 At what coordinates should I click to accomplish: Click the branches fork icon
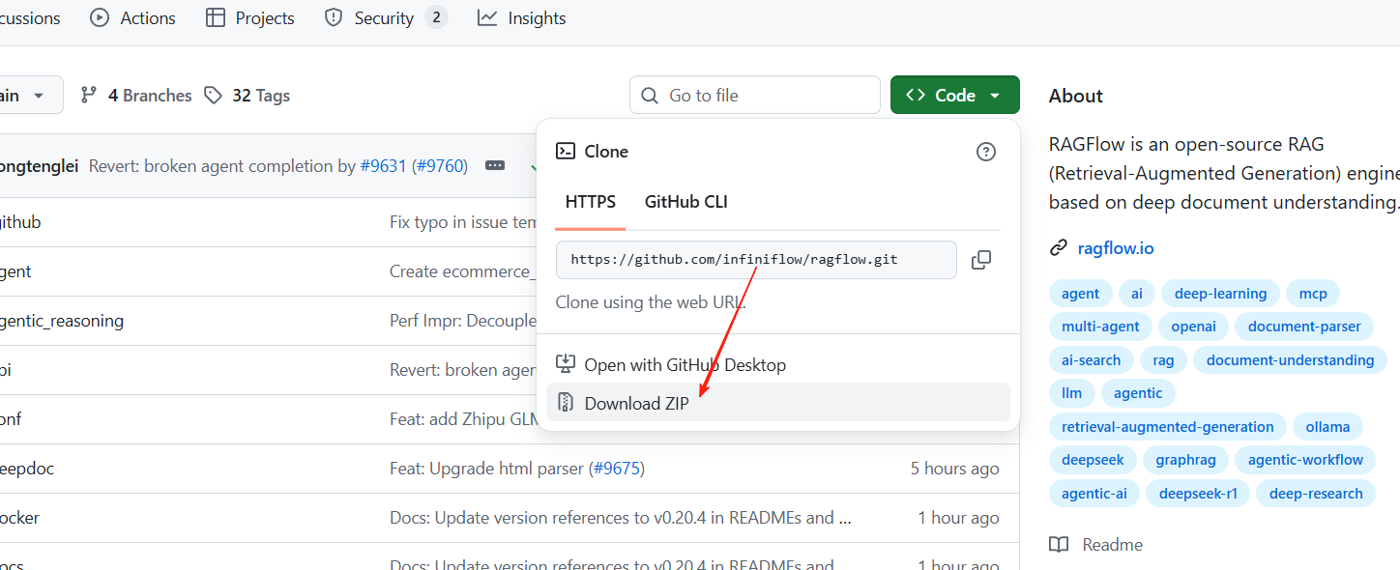click(x=89, y=96)
